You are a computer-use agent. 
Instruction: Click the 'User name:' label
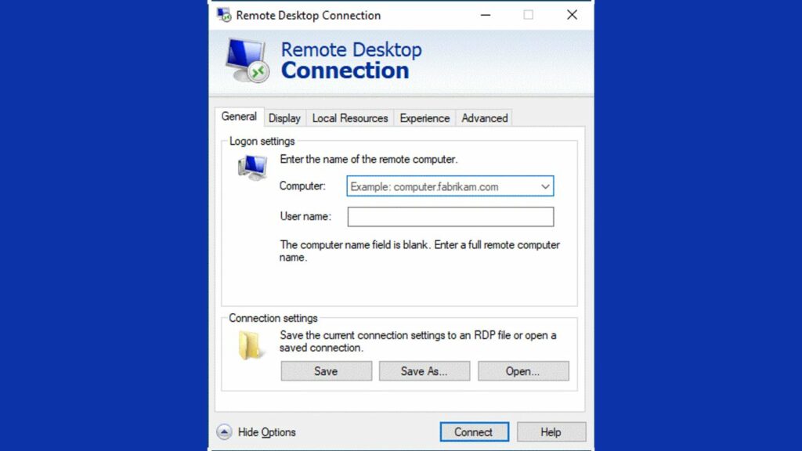[305, 216]
